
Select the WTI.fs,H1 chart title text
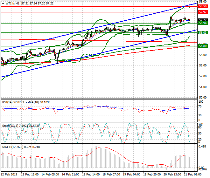pos(13,3)
